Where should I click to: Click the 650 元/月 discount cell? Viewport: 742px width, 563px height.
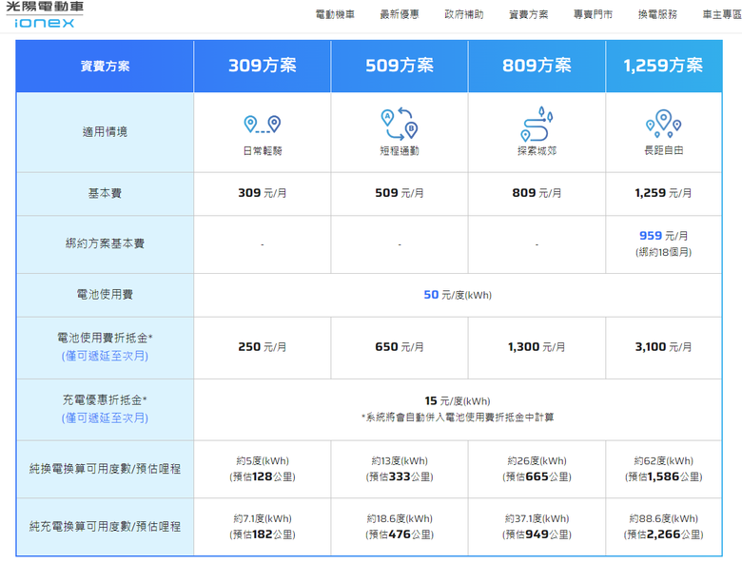point(400,347)
